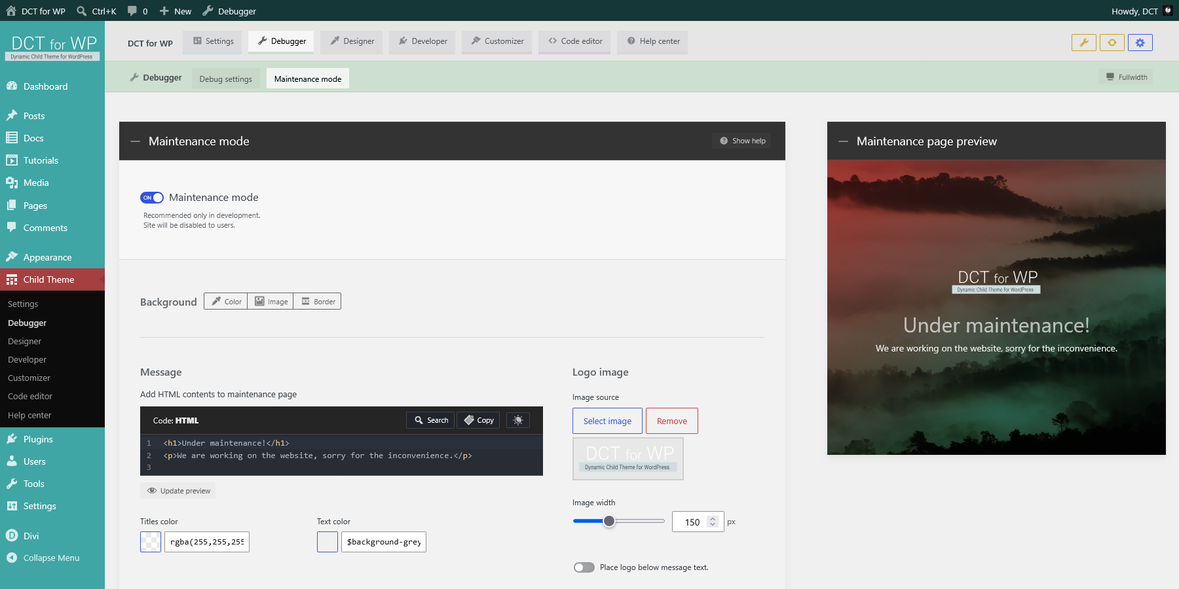Viewport: 1179px width, 589px height.
Task: Click the logo image thumbnail preview
Action: (628, 459)
